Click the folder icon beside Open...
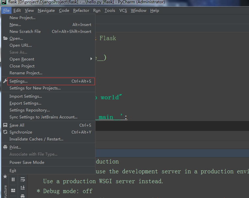This screenshot has width=249, height=198. (5, 38)
